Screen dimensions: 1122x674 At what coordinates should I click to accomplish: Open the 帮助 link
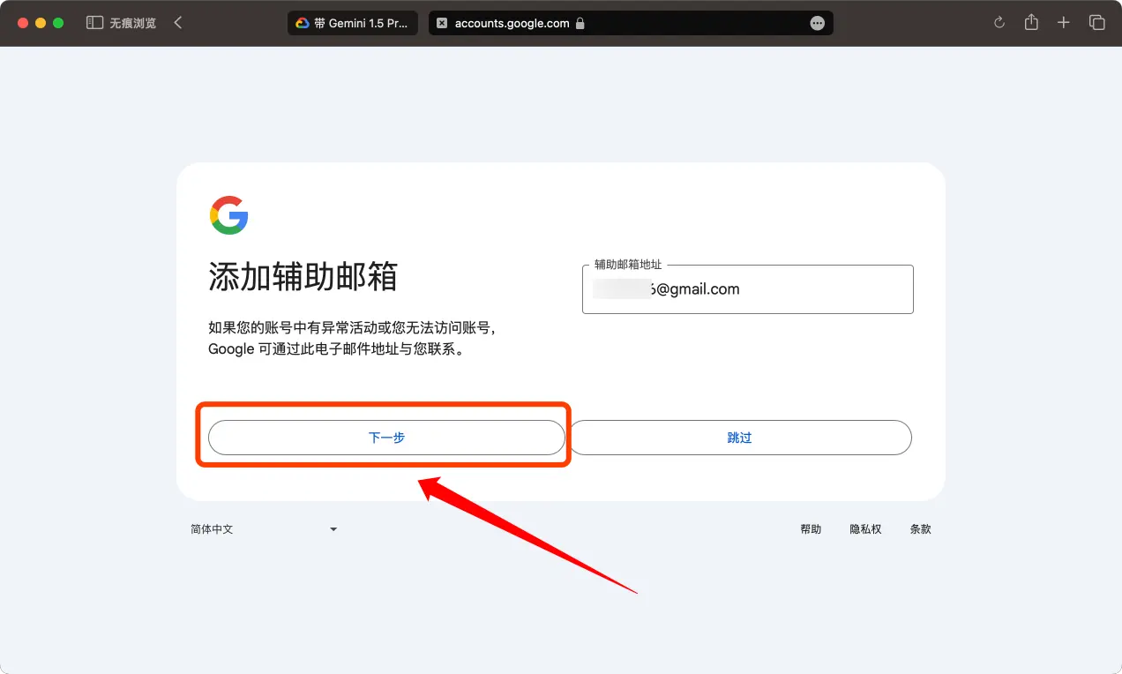pyautogui.click(x=811, y=529)
